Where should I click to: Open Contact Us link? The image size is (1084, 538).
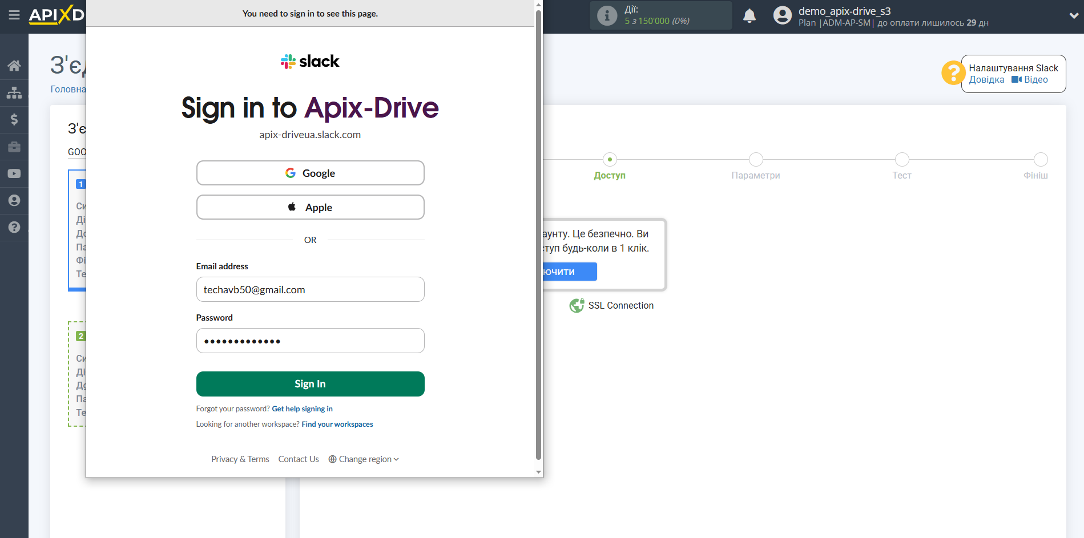(299, 459)
